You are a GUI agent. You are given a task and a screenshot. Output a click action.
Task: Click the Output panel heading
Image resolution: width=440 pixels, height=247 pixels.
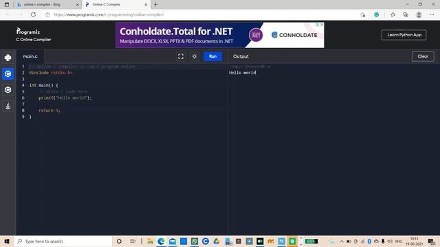(x=241, y=56)
